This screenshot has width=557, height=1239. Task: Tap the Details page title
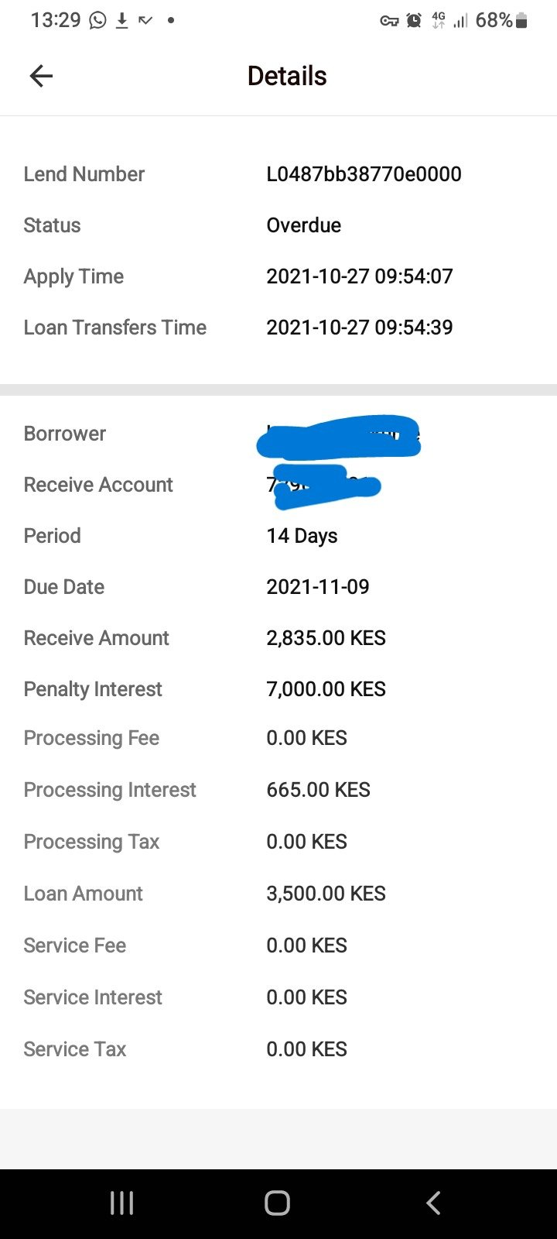(287, 76)
